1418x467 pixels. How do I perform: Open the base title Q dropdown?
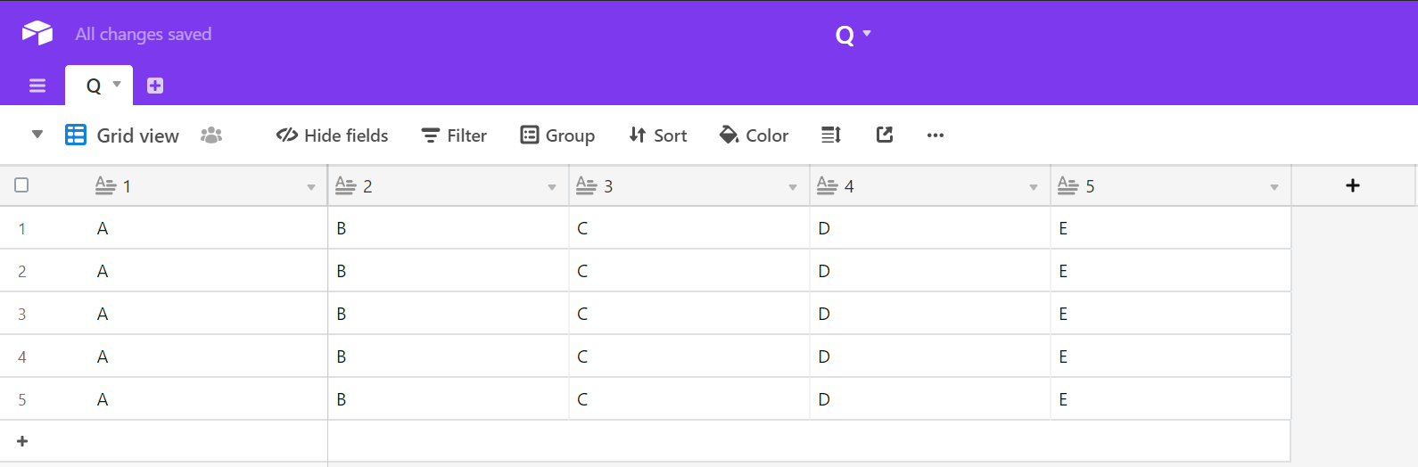click(x=853, y=35)
